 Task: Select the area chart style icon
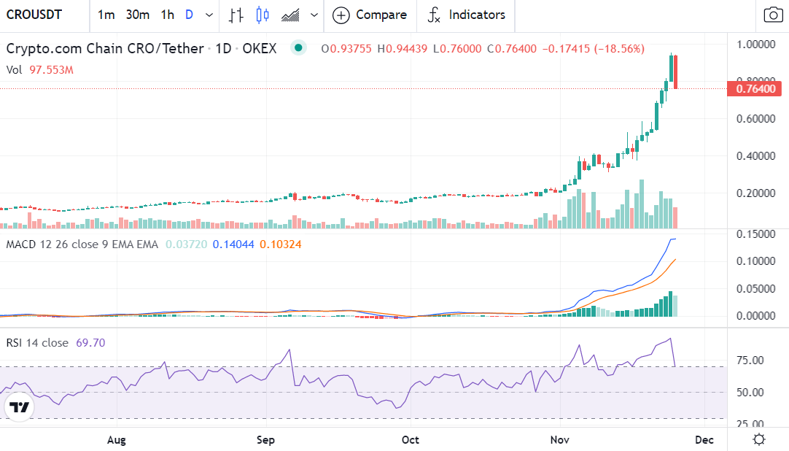point(290,15)
